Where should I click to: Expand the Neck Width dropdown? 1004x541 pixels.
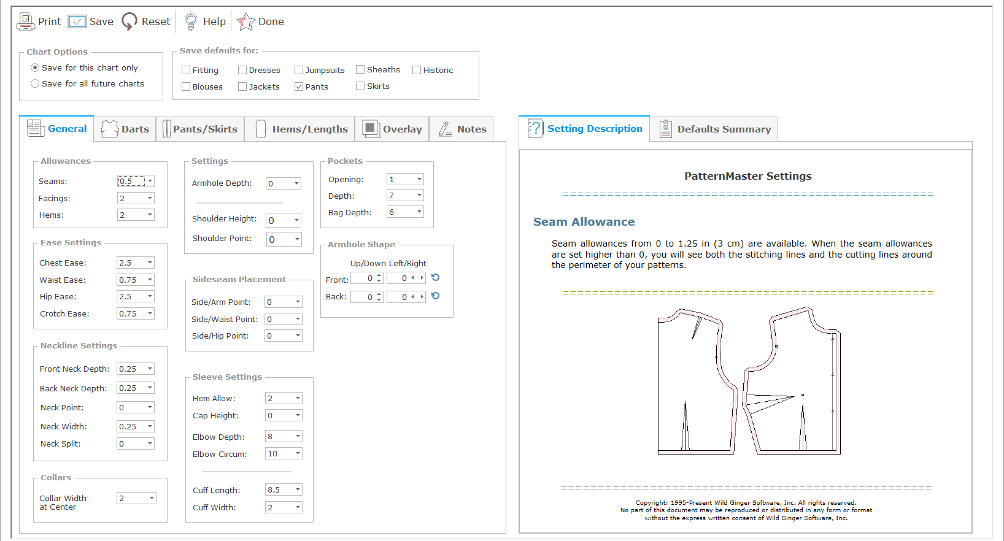pos(150,426)
